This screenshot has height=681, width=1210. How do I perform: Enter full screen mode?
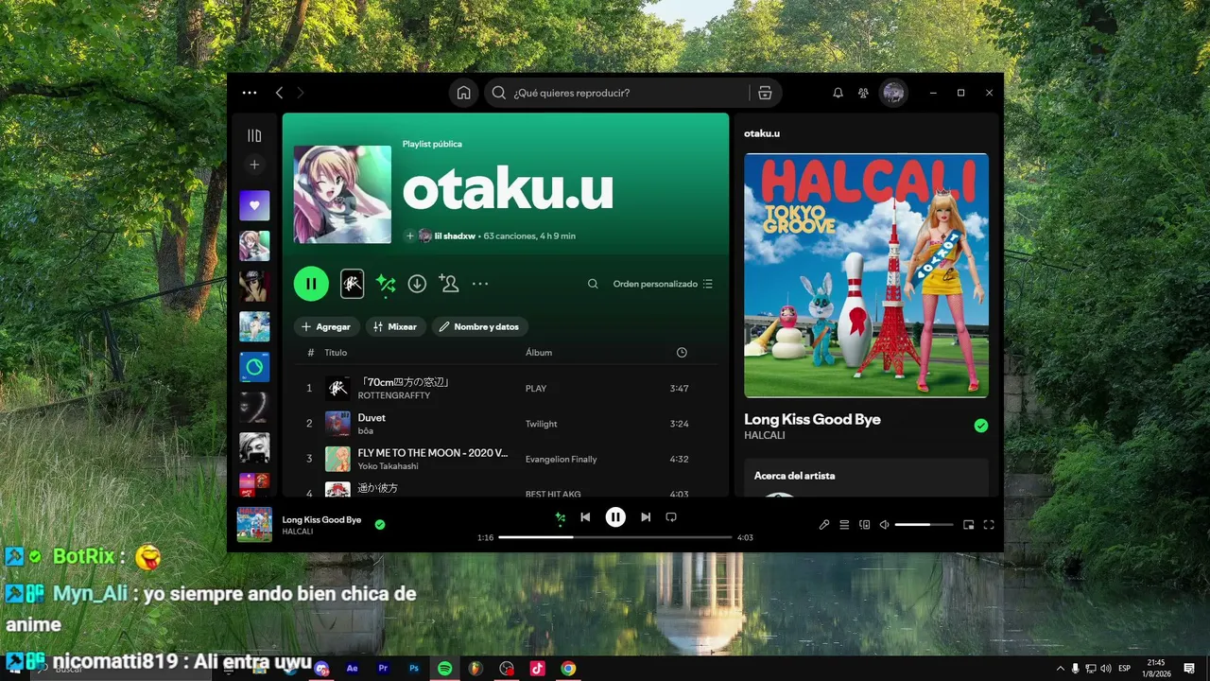(989, 525)
